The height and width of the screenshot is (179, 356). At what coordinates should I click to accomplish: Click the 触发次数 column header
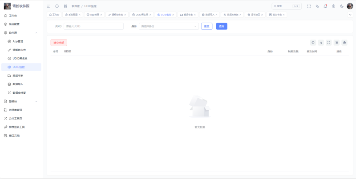(x=293, y=52)
